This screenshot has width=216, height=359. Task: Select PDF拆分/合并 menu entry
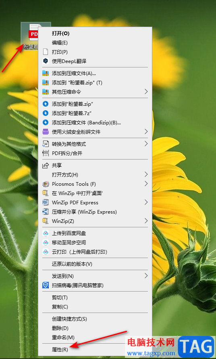coord(95,153)
